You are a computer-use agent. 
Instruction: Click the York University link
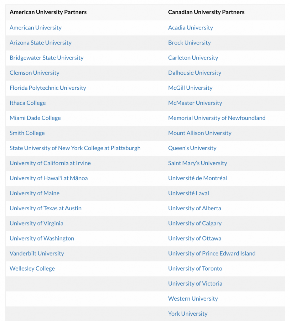coord(188,313)
